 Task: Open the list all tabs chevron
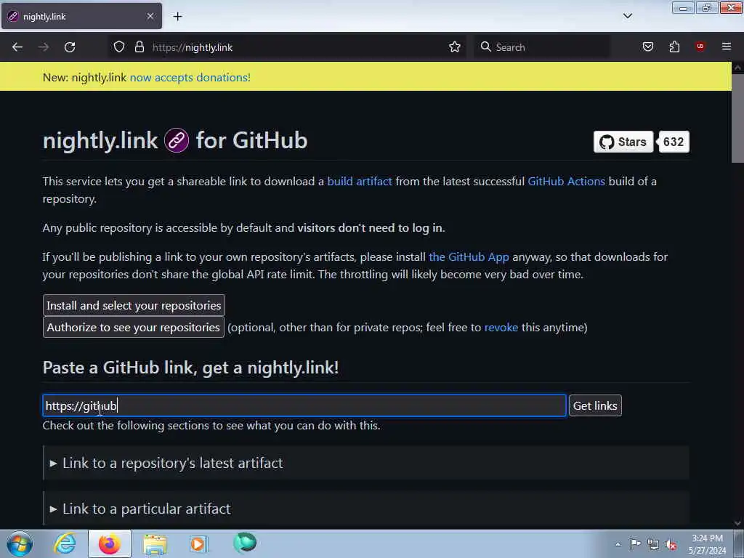[627, 16]
